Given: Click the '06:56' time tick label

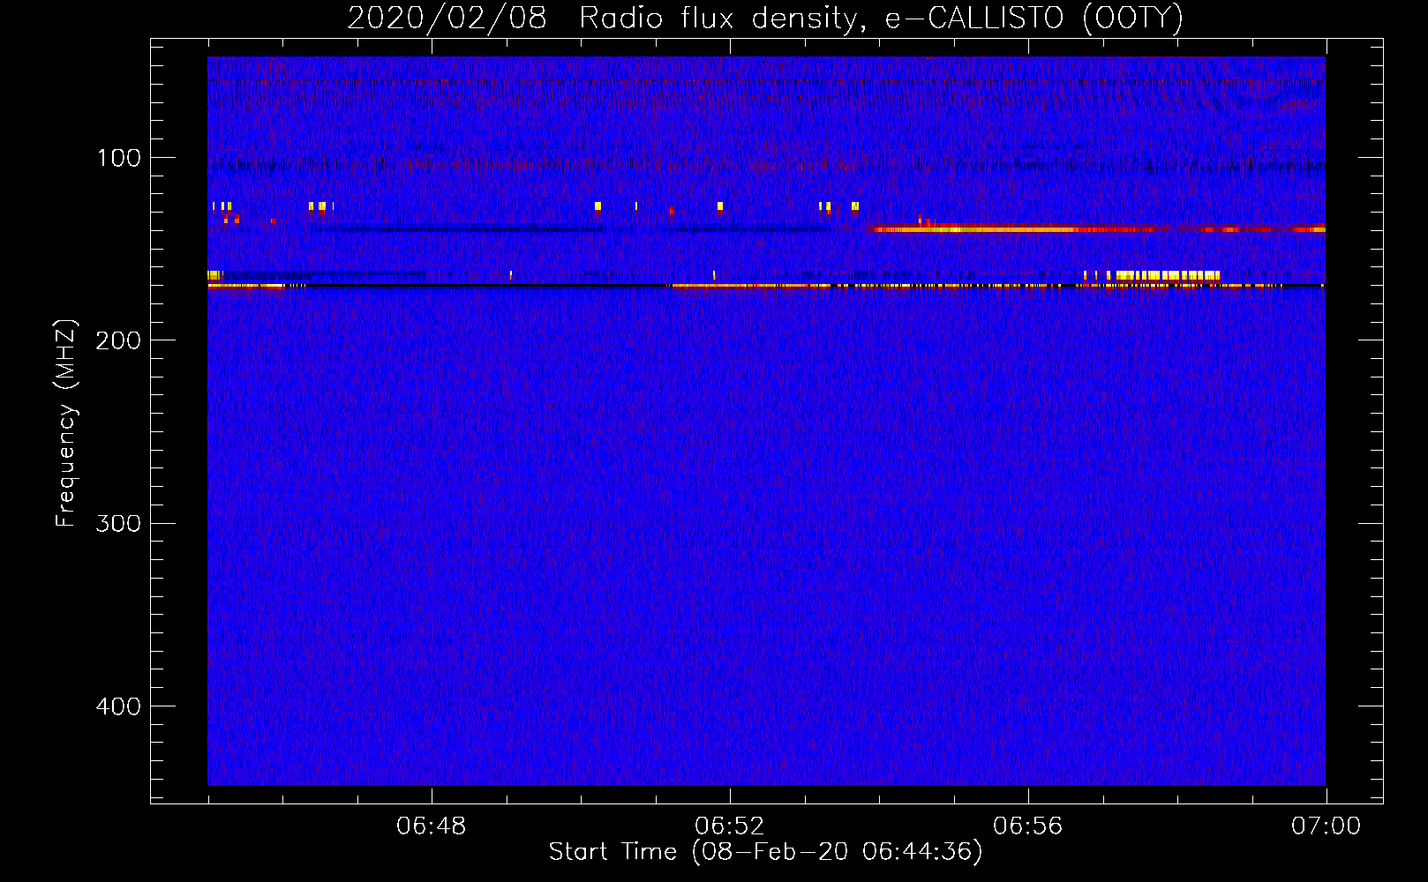Looking at the screenshot, I should (1028, 826).
